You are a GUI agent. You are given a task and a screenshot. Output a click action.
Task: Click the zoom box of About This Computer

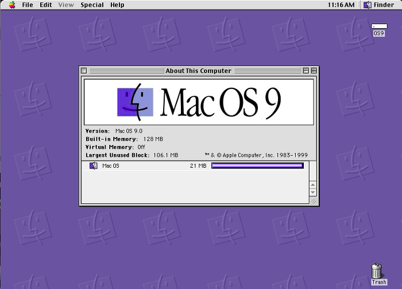306,71
